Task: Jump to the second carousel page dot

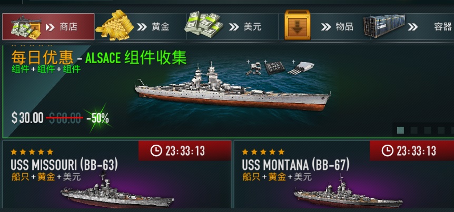Action: tap(414, 130)
